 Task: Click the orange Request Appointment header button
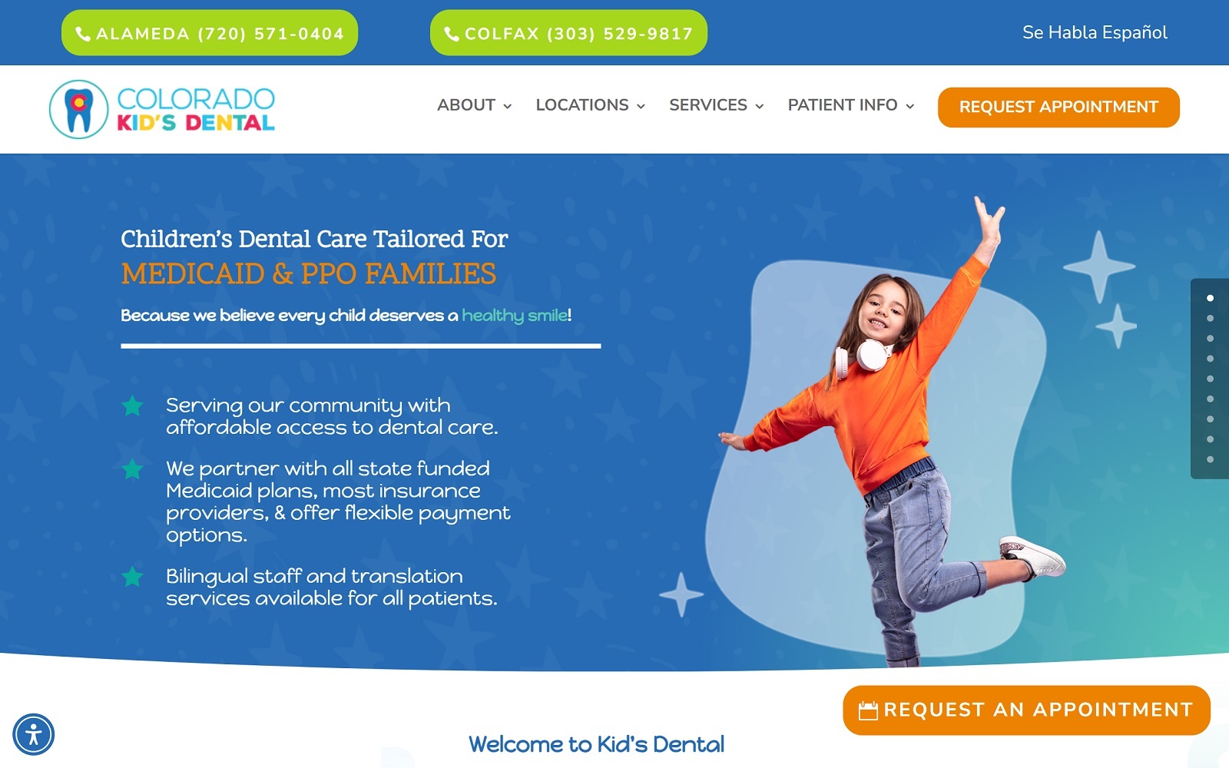coord(1058,107)
